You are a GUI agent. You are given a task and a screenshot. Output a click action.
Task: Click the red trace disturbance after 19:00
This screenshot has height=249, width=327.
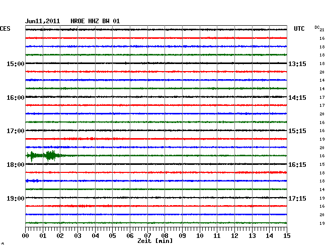pyautogui.click(x=84, y=206)
